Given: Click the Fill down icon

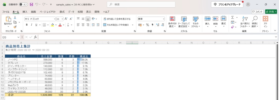Looking at the screenshot, I should (233, 22).
